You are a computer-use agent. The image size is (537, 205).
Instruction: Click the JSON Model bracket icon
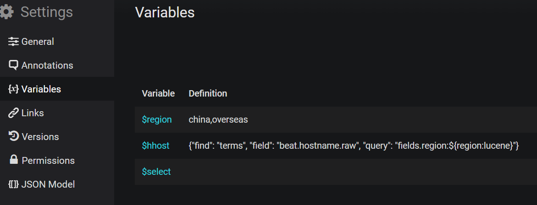tap(13, 184)
